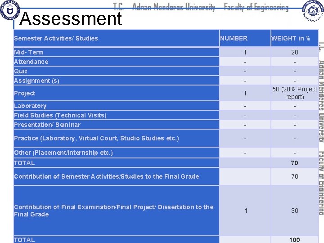Click the final examination number '1'
This screenshot has height=243, width=324.
coord(246,211)
